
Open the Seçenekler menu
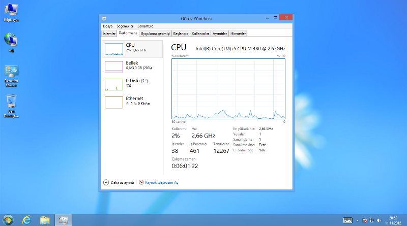point(125,26)
